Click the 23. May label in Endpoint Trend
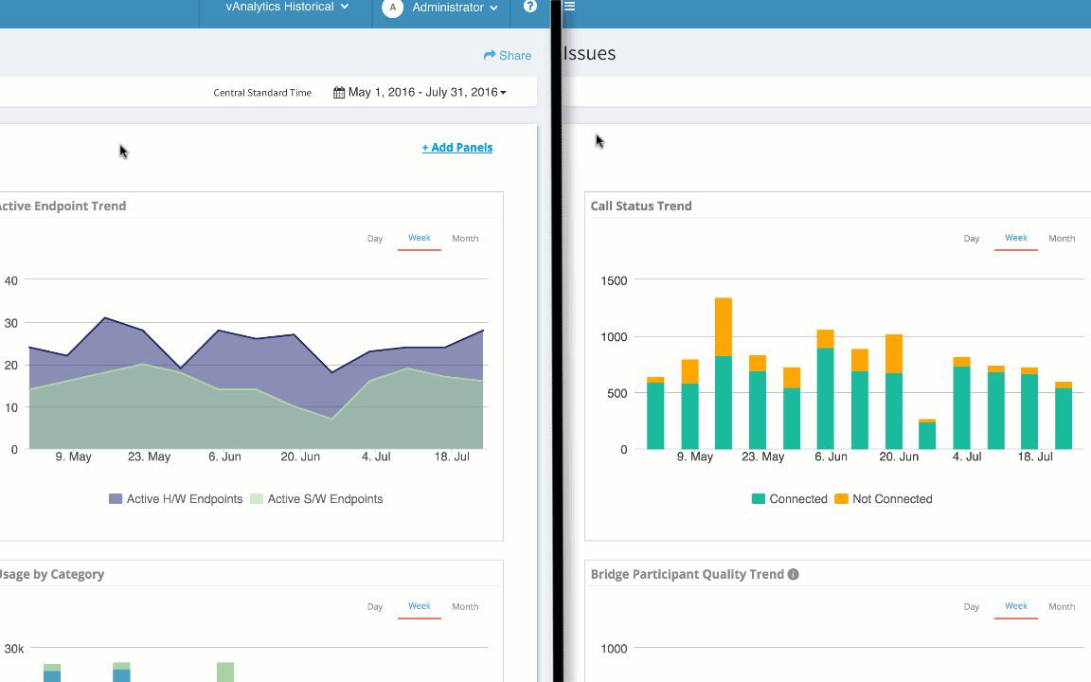 [x=149, y=457]
